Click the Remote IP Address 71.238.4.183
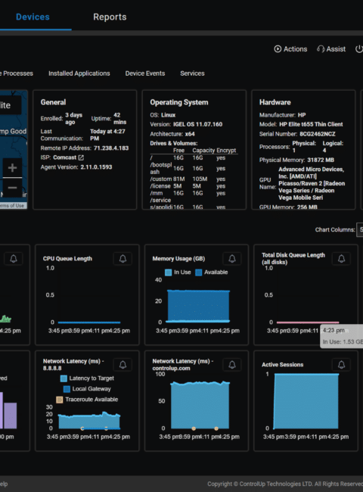This screenshot has height=492, width=363. [x=111, y=148]
